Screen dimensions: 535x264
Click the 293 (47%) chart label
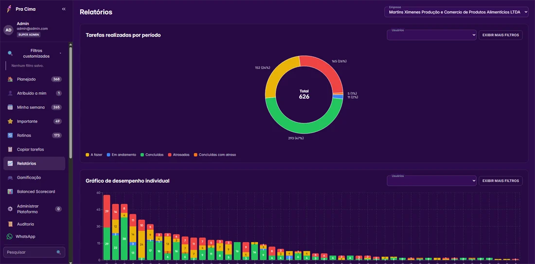click(296, 138)
